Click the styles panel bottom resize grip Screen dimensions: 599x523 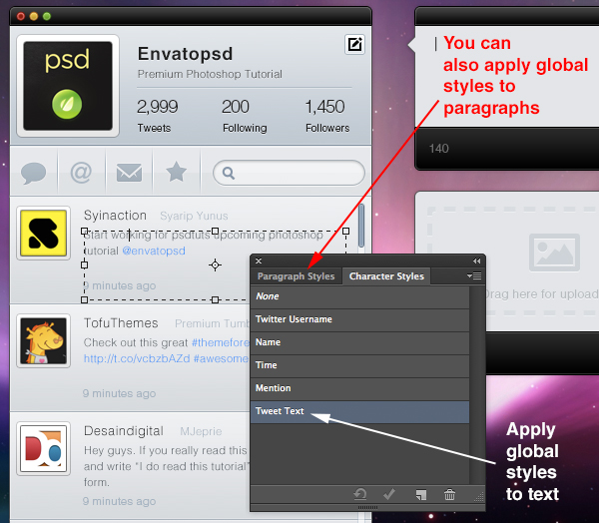367,507
